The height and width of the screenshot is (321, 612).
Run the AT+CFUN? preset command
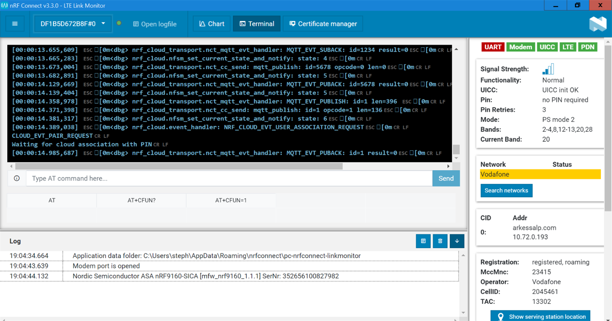click(x=141, y=200)
